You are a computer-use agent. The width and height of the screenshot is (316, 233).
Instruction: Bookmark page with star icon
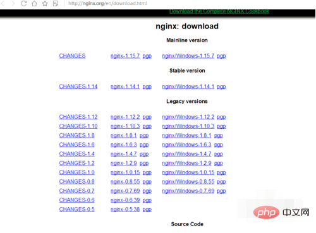(x=45, y=3)
